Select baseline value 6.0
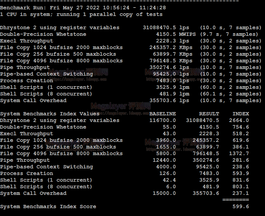265x216 pixels. tap(171, 187)
